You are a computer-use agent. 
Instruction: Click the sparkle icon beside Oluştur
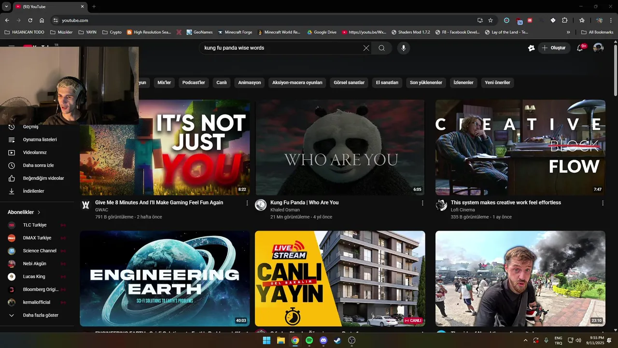[x=531, y=48]
